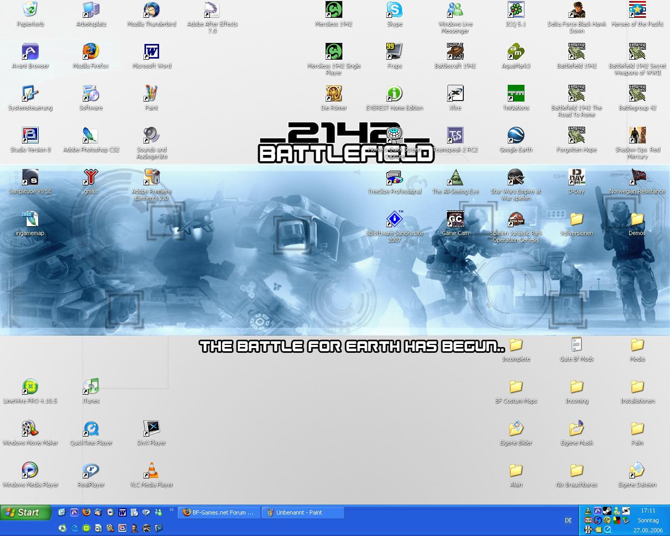
Task: Select Adobe After Effects 7.0 icon
Action: (x=213, y=9)
